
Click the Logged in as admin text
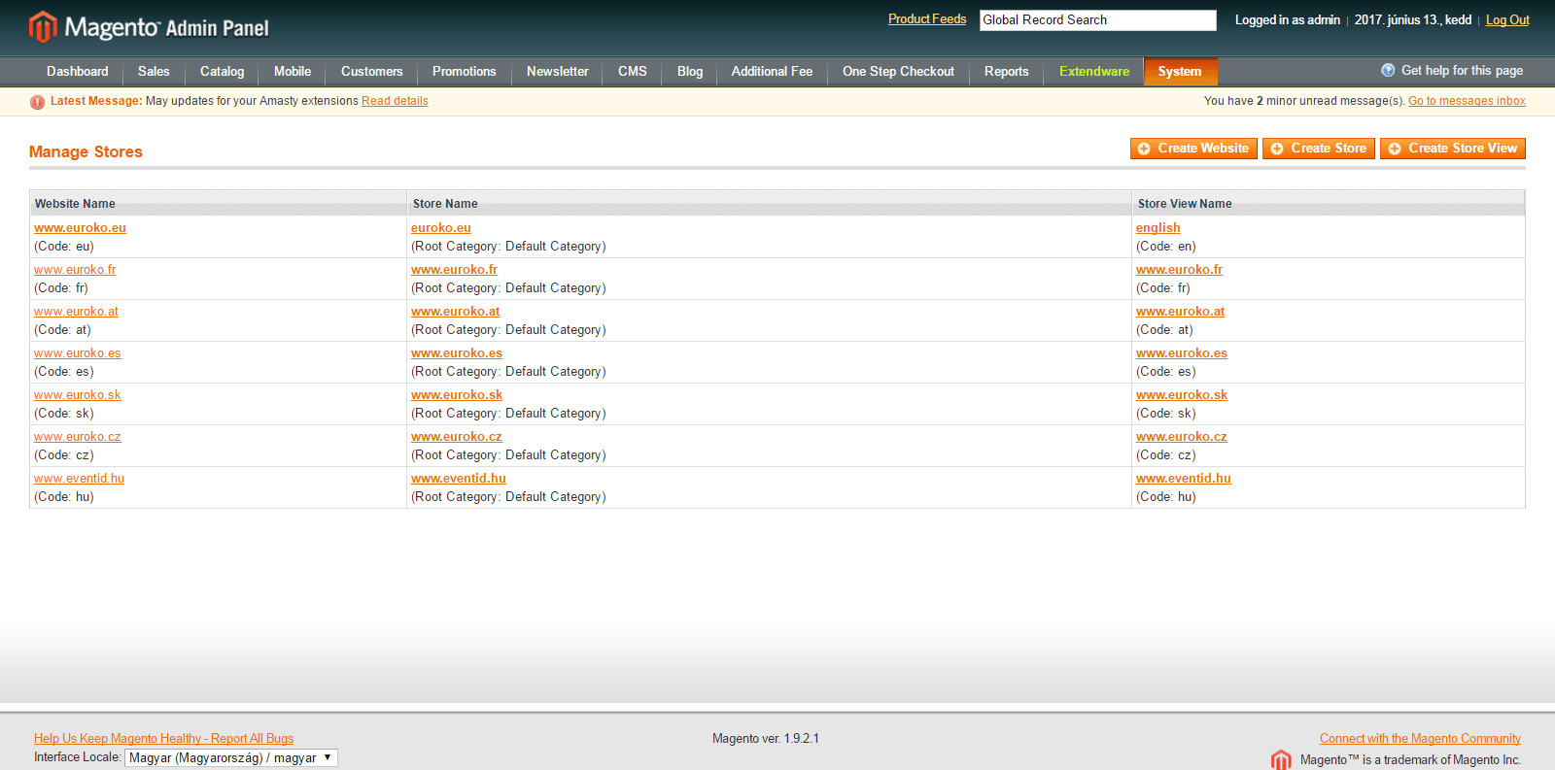tap(1288, 20)
